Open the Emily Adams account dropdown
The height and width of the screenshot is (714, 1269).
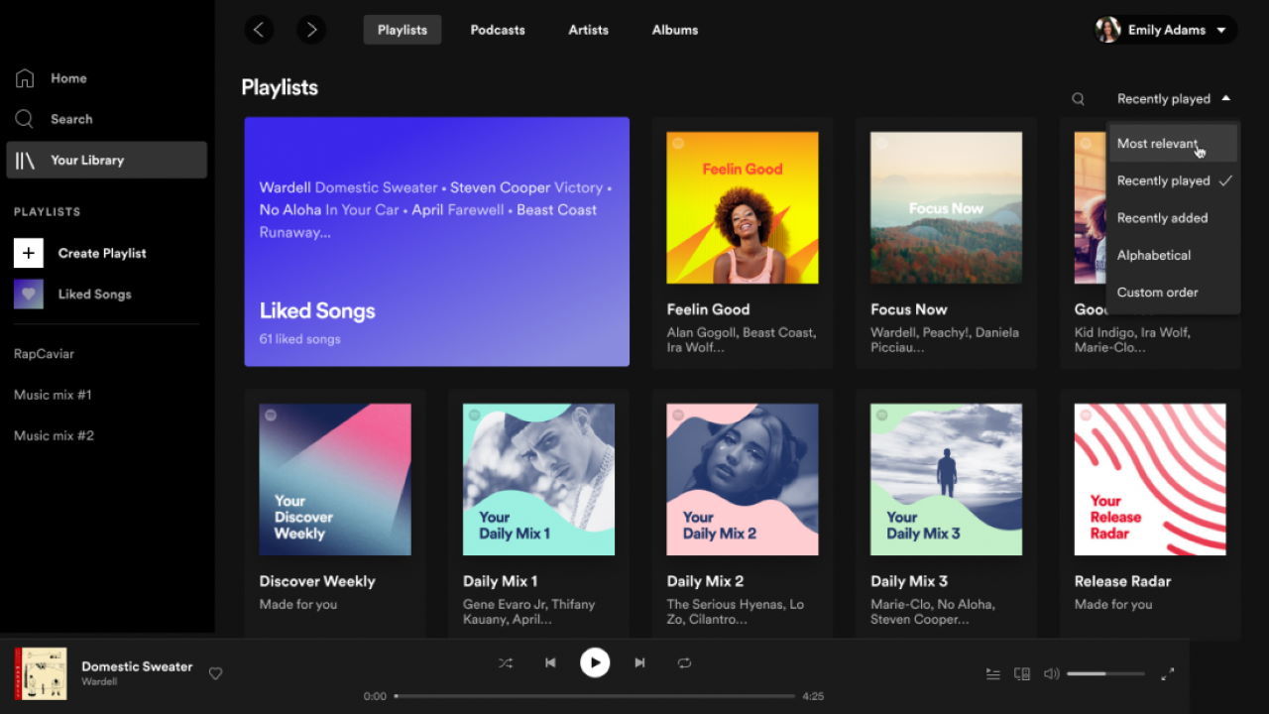point(1164,30)
